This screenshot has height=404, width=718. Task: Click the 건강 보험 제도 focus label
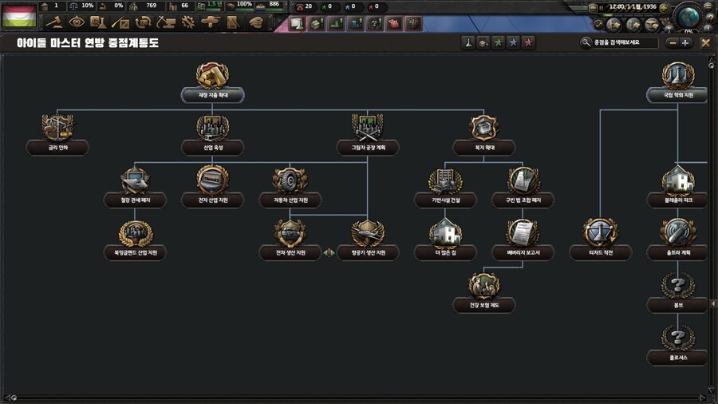(x=484, y=305)
